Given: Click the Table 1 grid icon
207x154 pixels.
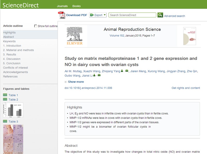Looking at the screenshot, I should (5, 95).
